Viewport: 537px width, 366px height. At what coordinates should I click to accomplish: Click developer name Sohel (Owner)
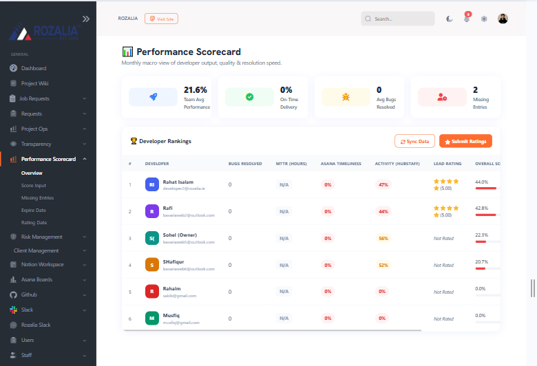(x=180, y=235)
